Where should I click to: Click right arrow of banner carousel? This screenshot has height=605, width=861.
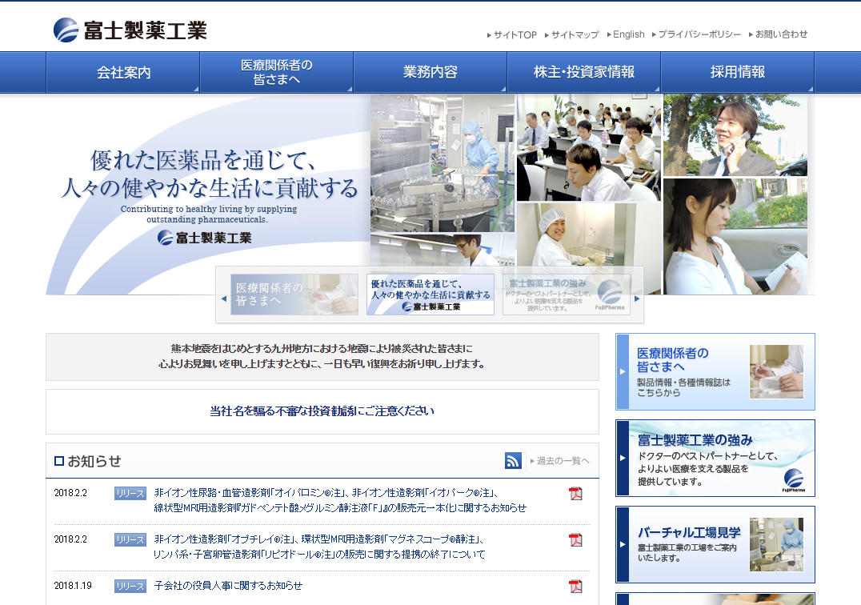coord(637,298)
